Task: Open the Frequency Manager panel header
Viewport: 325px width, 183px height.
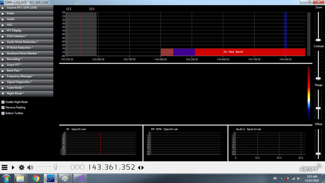Action: [26, 76]
